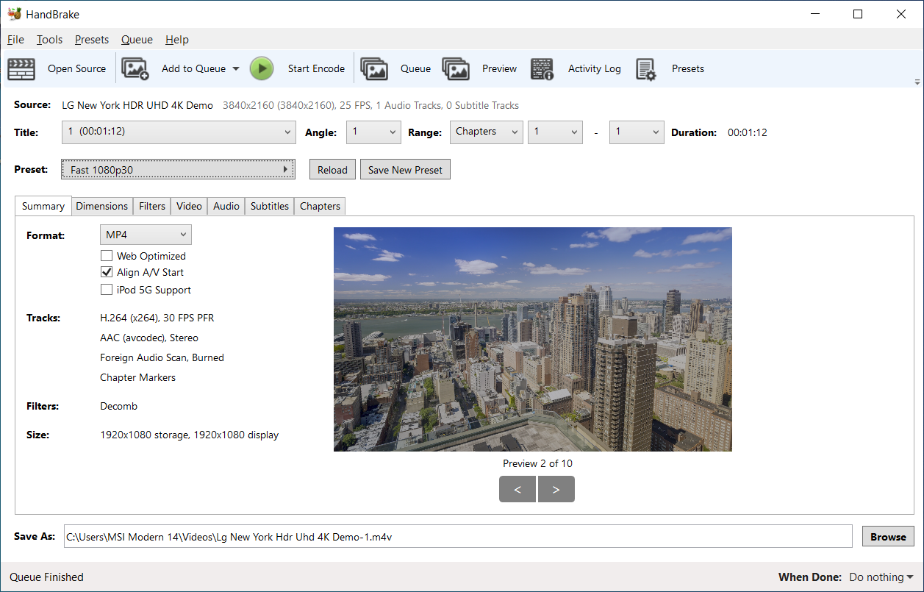924x592 pixels.
Task: Click the Reload preset button
Action: point(332,170)
